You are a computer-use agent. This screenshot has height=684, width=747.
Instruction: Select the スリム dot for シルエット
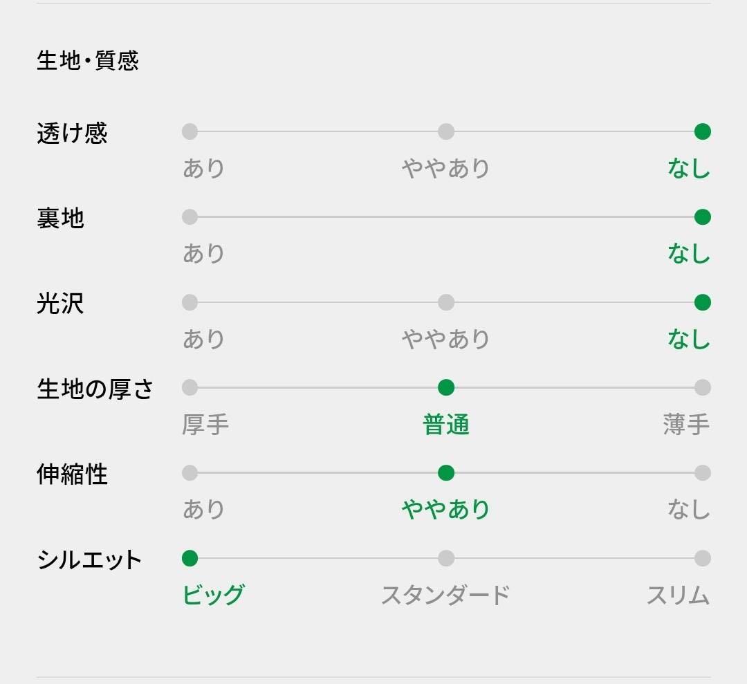(703, 557)
